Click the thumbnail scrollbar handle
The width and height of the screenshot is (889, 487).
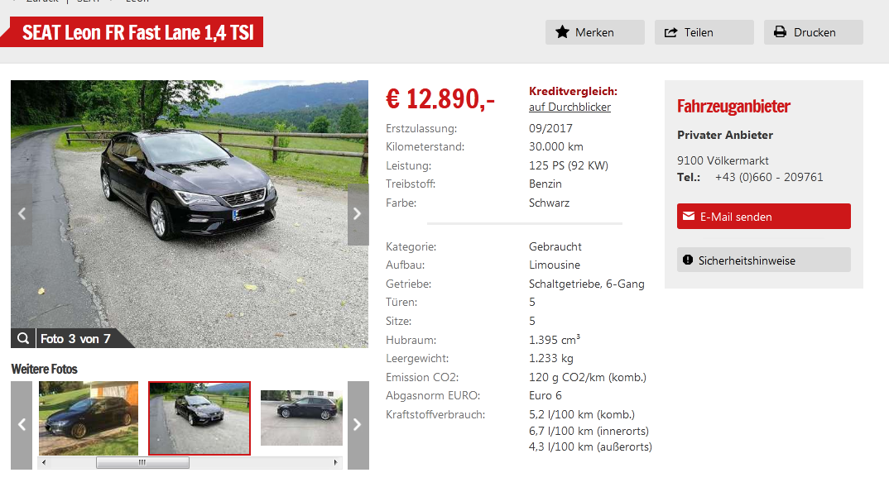(x=142, y=463)
